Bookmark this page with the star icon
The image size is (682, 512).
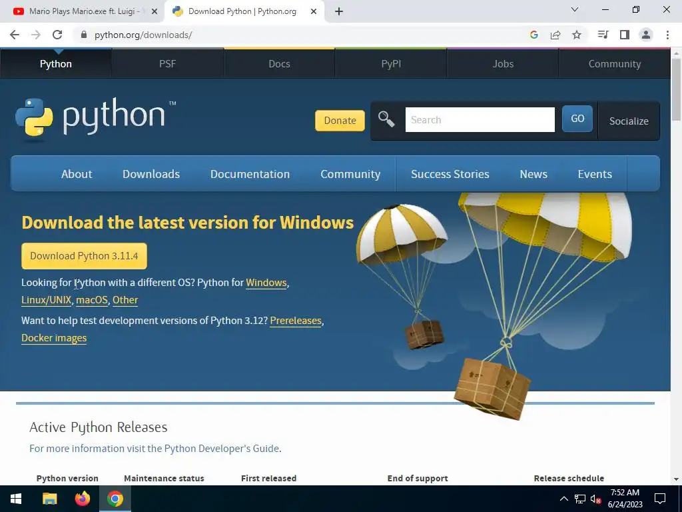(x=577, y=35)
